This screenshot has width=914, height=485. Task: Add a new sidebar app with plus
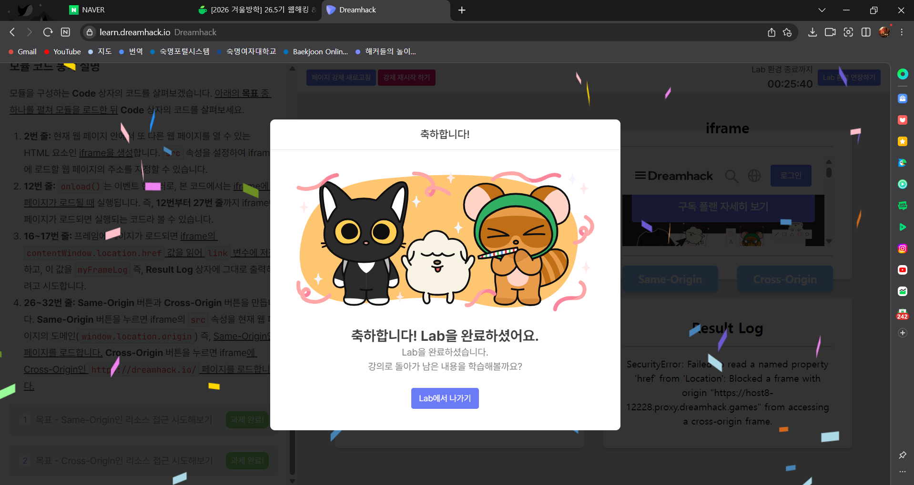click(902, 333)
